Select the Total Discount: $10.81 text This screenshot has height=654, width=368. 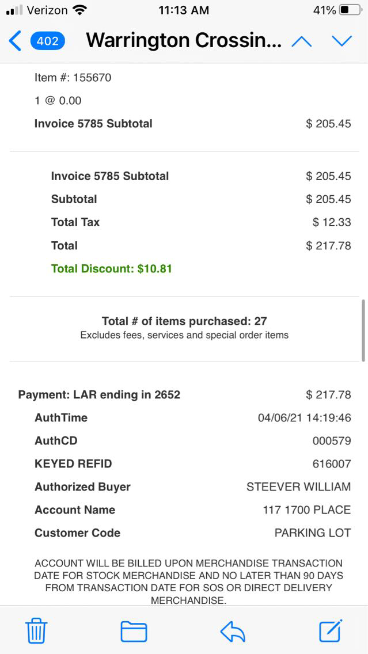112,268
